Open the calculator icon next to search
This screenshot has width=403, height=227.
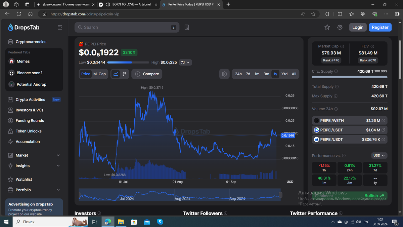pyautogui.click(x=187, y=27)
